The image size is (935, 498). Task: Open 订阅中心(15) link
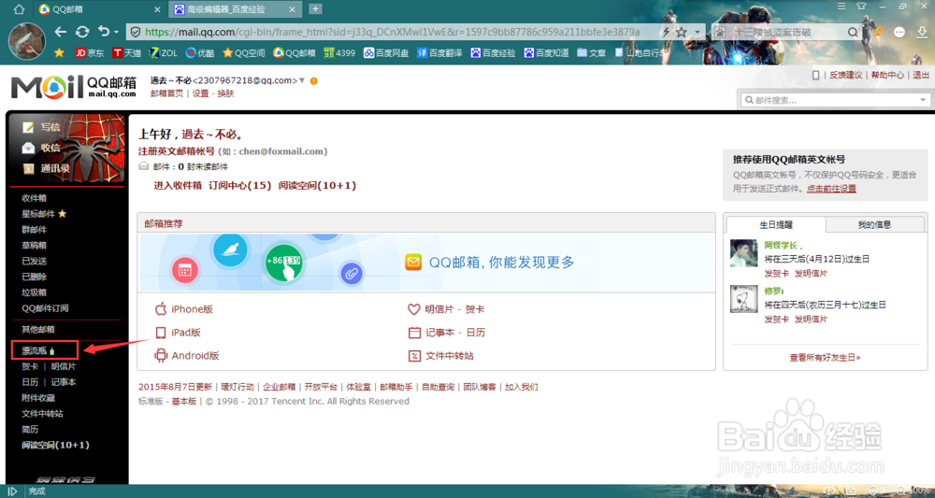pyautogui.click(x=239, y=185)
